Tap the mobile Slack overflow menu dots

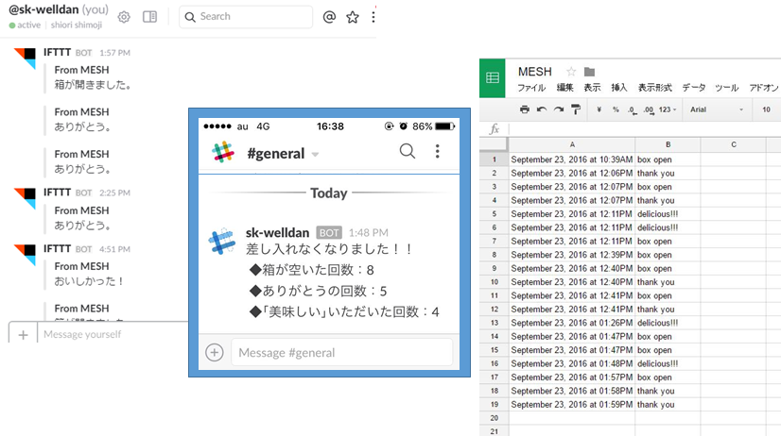438,151
